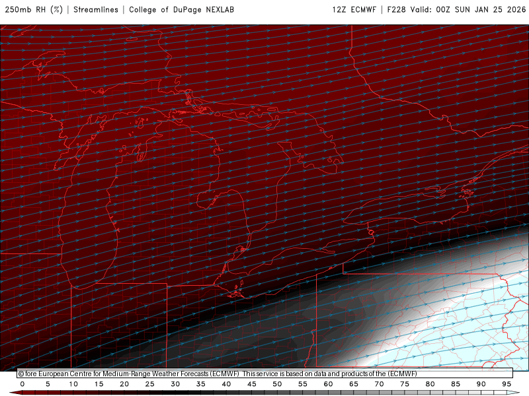This screenshot has height=396, width=529.
Task: Click the "College of DuPage NEXLAB" text
Action: (x=181, y=10)
